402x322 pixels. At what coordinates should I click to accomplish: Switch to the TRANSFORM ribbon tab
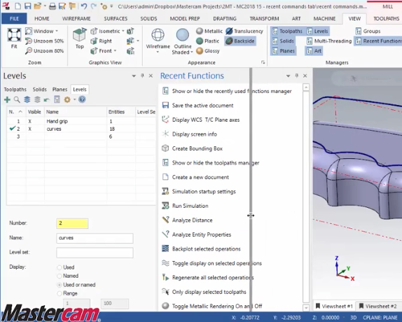pos(264,19)
